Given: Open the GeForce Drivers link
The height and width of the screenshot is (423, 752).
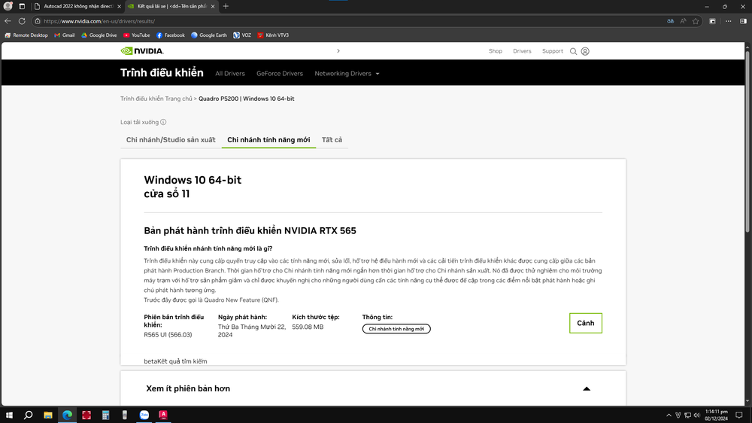Looking at the screenshot, I should pyautogui.click(x=280, y=74).
